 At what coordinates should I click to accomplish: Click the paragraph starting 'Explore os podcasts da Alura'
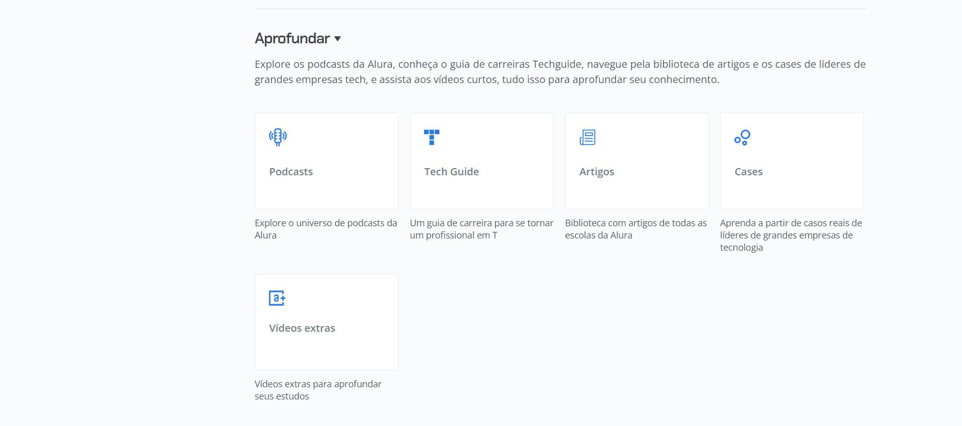(x=560, y=72)
